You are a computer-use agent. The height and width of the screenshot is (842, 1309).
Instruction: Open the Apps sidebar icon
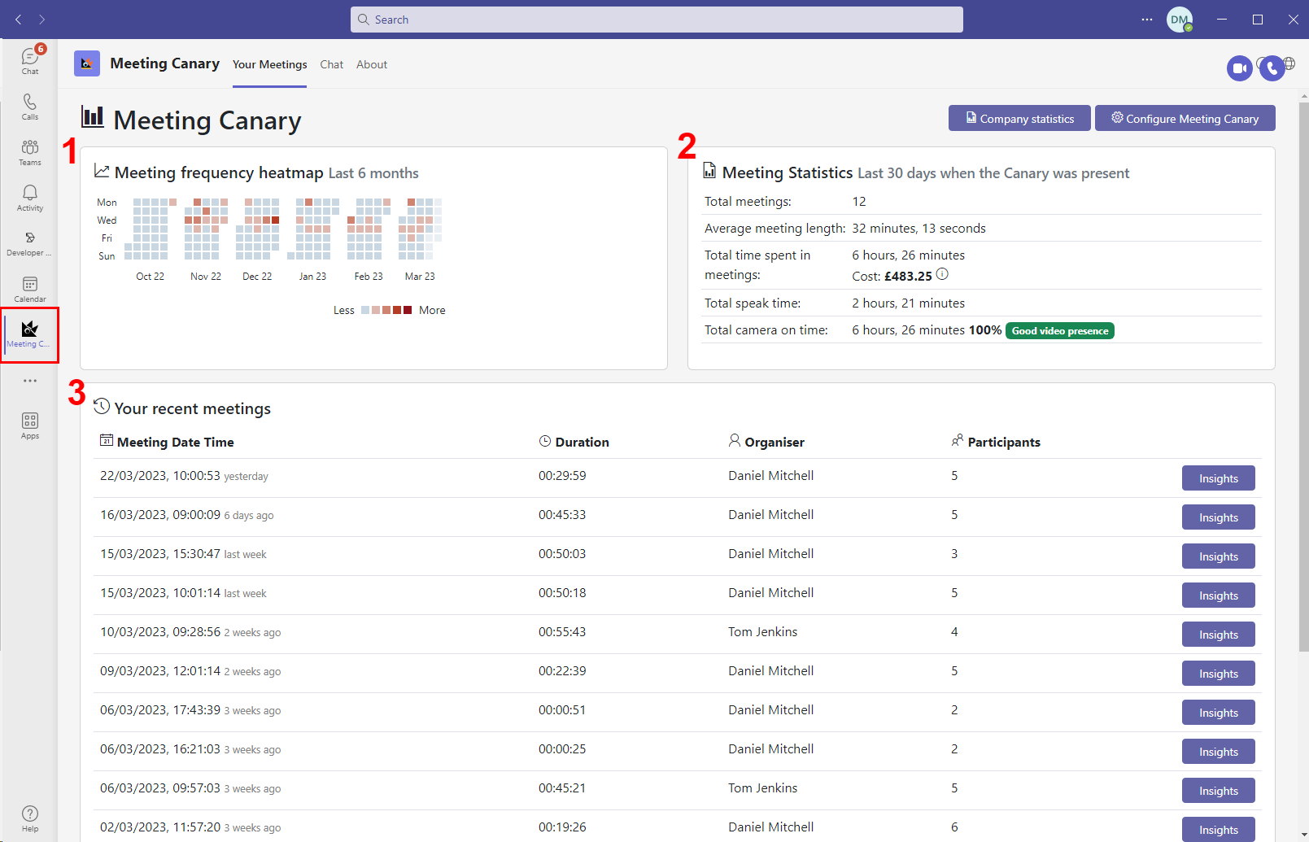(x=30, y=425)
